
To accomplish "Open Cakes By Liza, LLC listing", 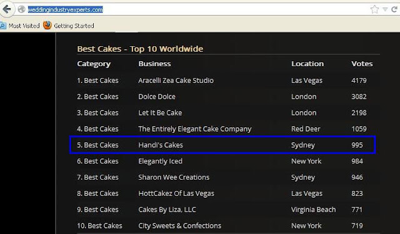I will (x=167, y=210).
